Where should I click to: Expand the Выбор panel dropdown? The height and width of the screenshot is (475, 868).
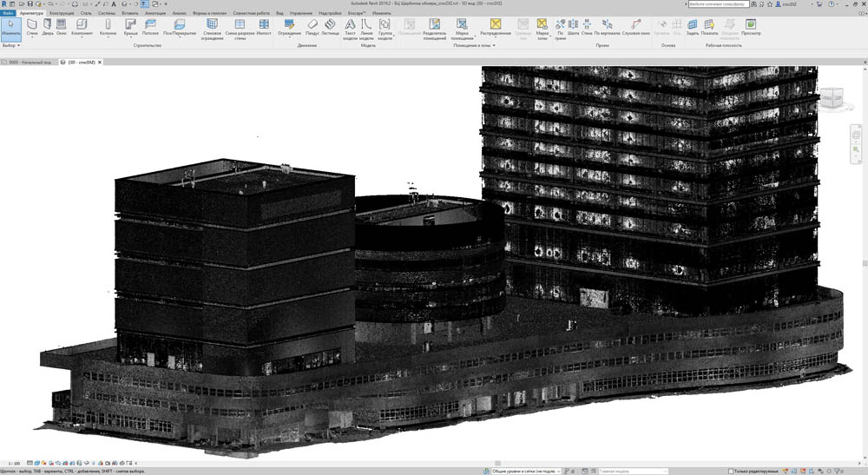click(x=11, y=45)
